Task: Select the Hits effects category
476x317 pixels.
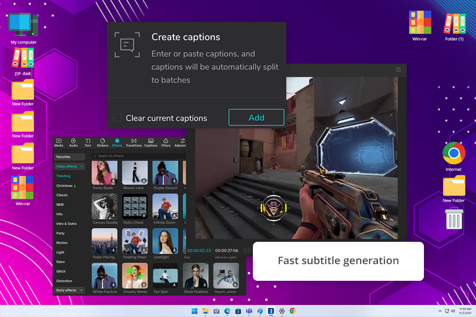Action: pos(59,214)
